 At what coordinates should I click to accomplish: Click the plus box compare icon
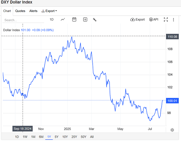click(x=85, y=19)
